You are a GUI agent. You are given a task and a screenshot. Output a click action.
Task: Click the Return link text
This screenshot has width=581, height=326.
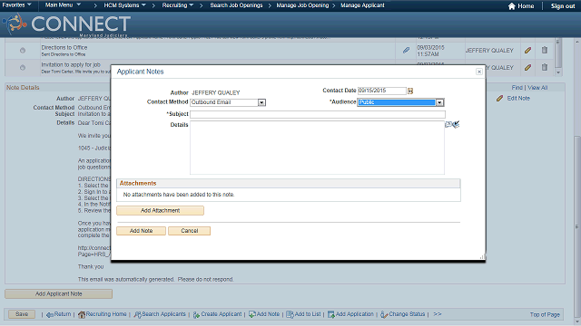tap(63, 314)
